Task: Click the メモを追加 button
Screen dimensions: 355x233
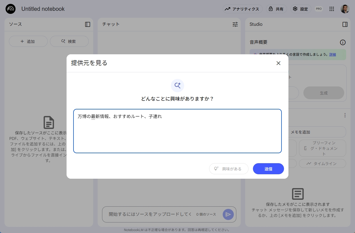Action: tap(300, 132)
